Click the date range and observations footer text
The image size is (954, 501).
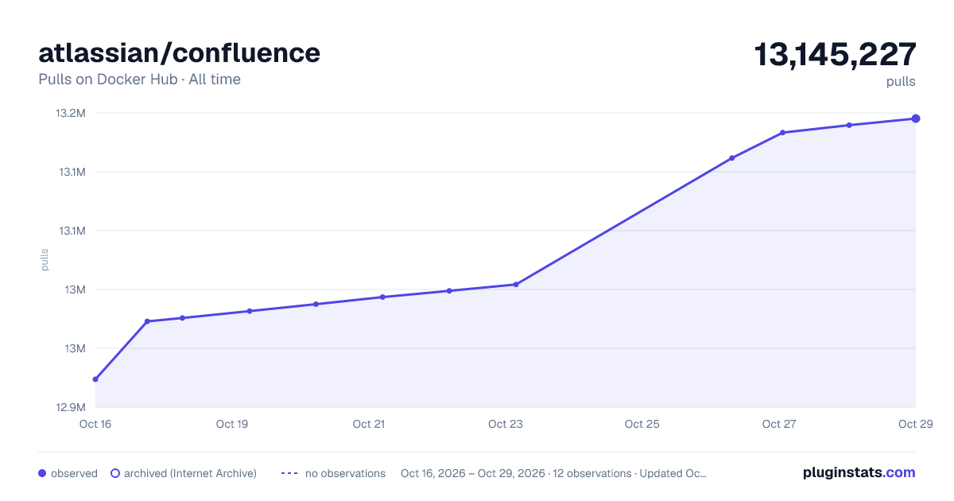coord(553,473)
